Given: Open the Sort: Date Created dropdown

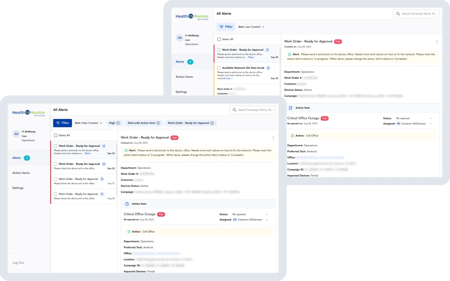Looking at the screenshot, I should (88, 123).
